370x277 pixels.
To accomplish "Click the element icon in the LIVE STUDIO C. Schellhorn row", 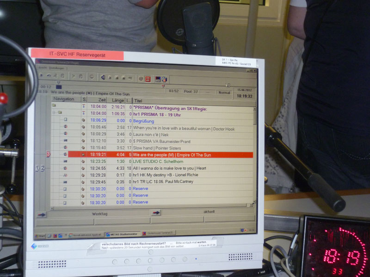I will 65,161.
